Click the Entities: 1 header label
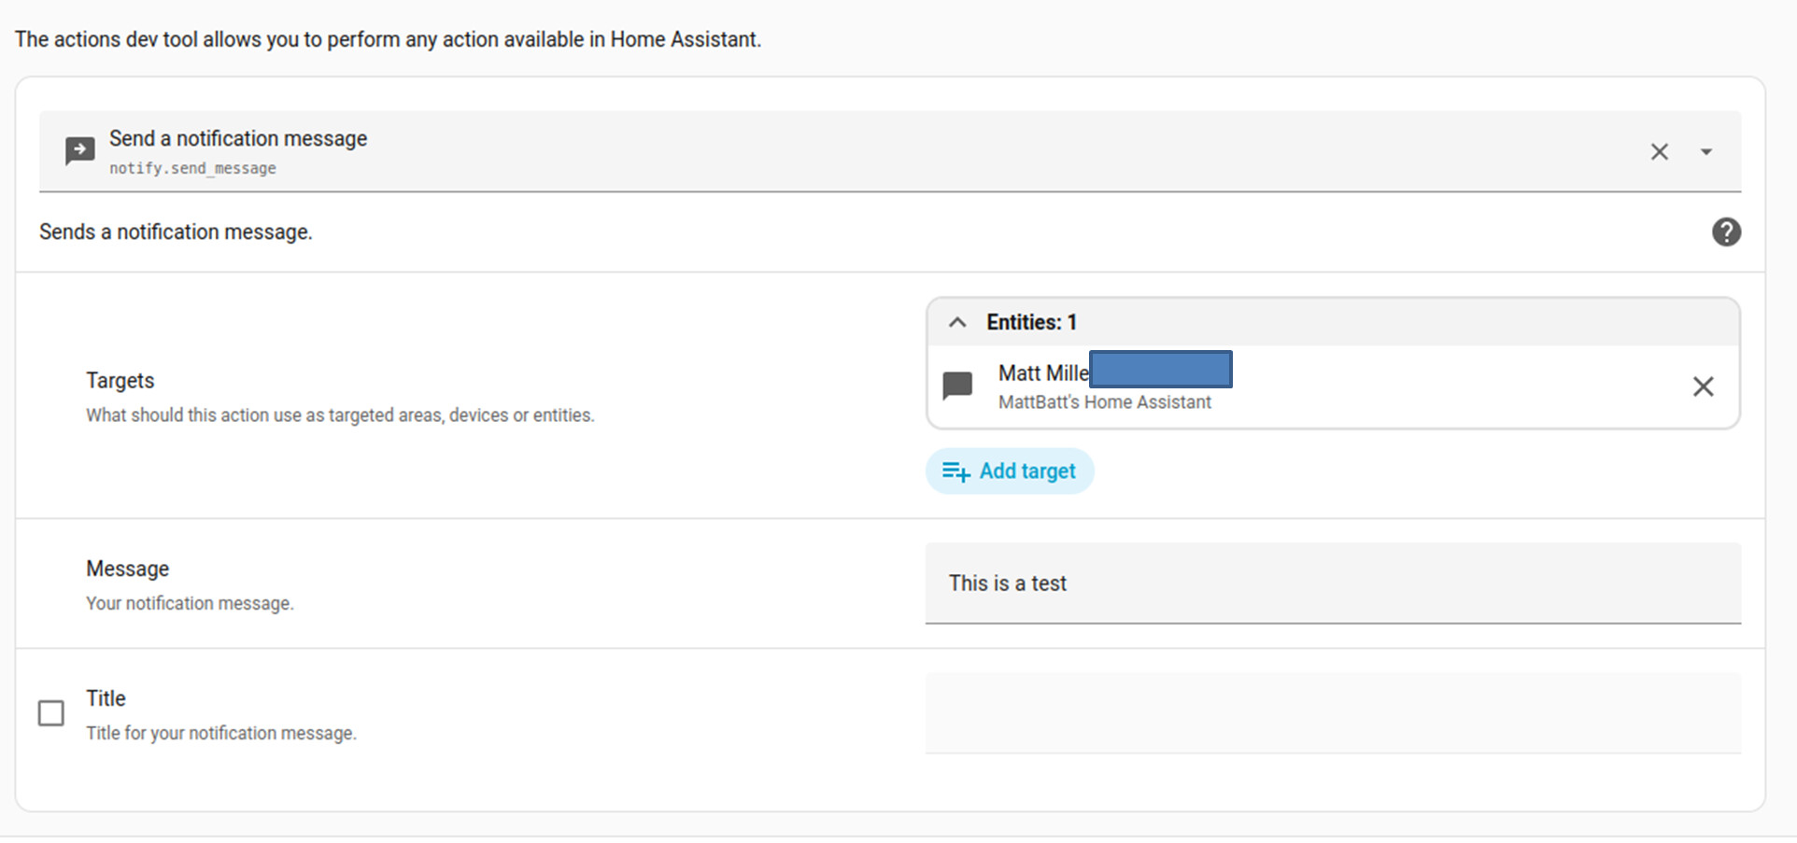1797x843 pixels. (x=1031, y=322)
